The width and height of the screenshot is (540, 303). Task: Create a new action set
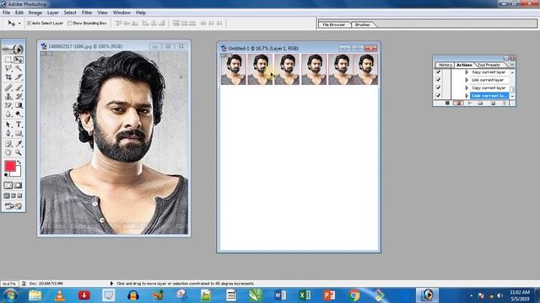tap(480, 103)
